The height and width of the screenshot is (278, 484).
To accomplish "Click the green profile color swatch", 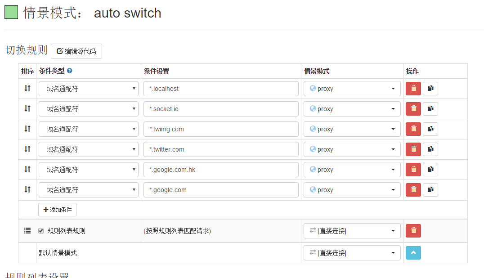I will click(11, 13).
